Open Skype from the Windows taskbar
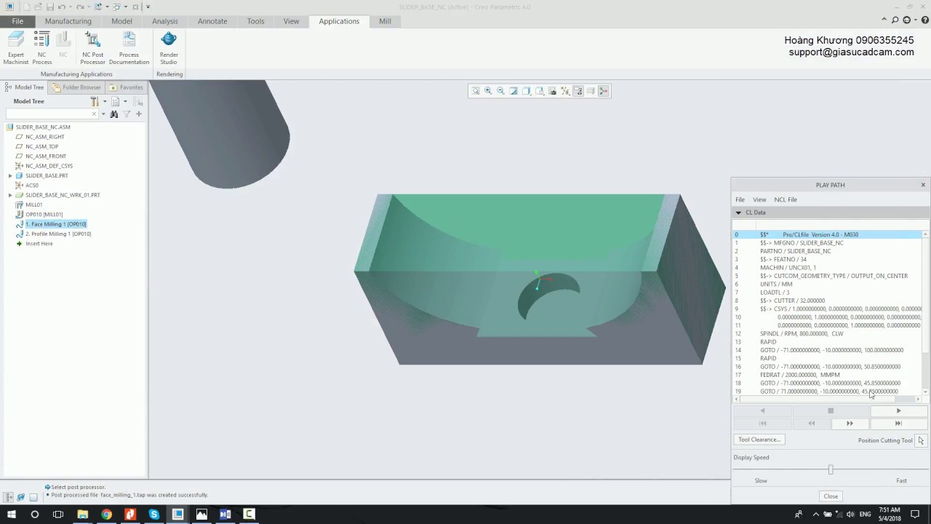This screenshot has height=524, width=931. coord(154,514)
